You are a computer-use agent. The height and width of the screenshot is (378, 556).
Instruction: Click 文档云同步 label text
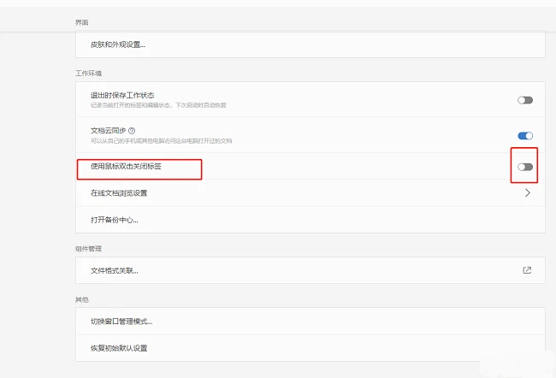(108, 131)
